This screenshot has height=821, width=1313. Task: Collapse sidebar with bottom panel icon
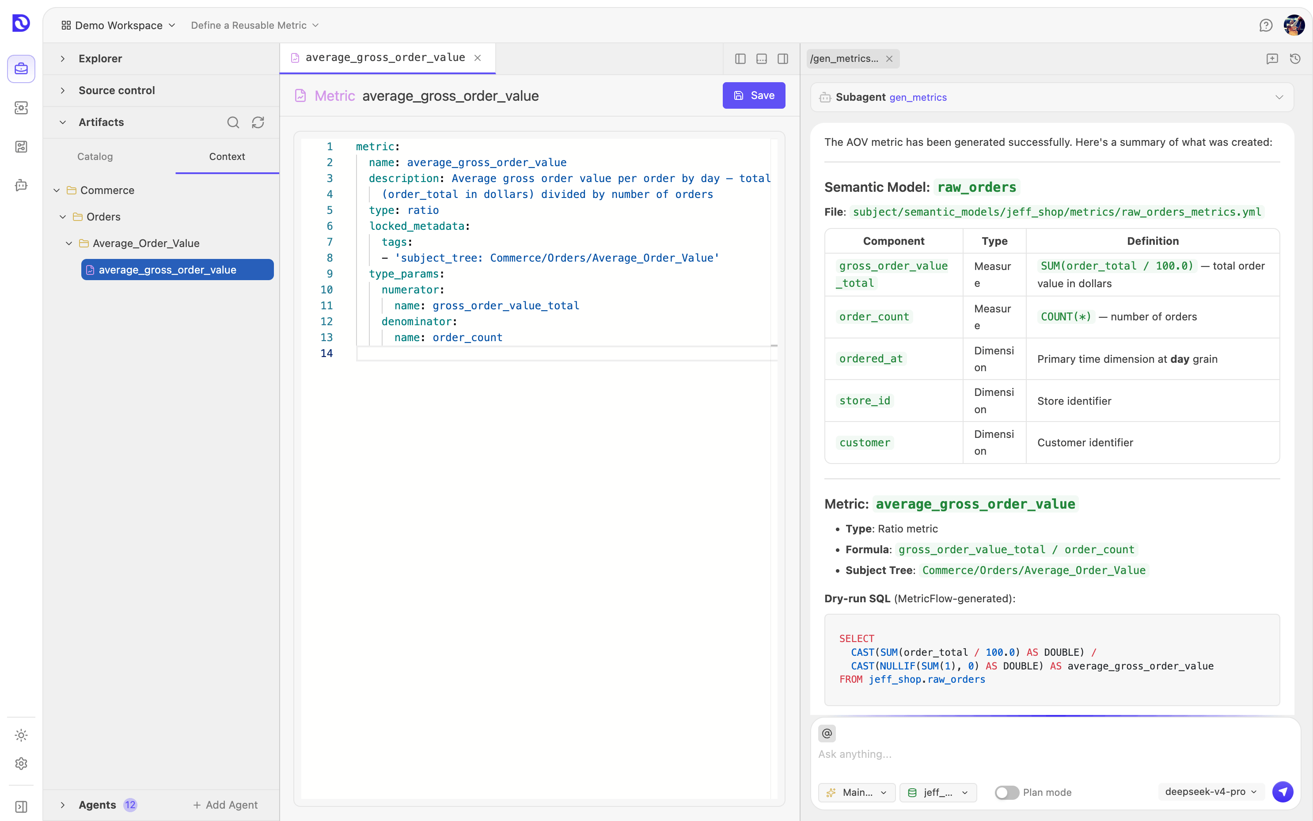pos(21,807)
